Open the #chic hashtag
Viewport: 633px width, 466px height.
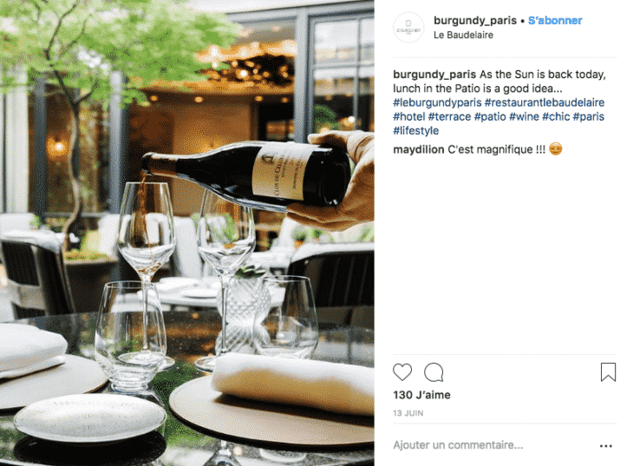coord(556,116)
